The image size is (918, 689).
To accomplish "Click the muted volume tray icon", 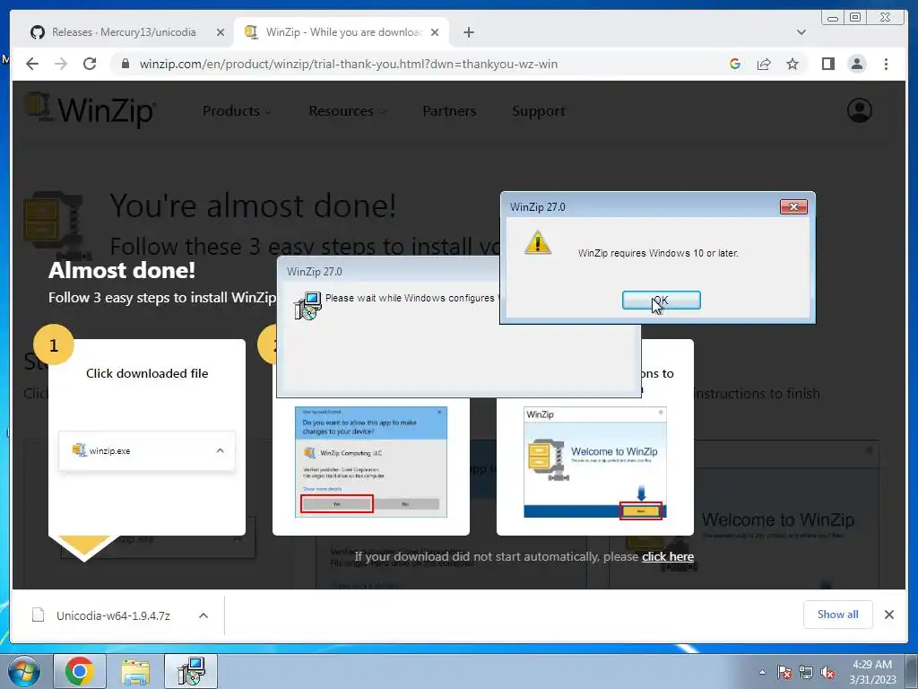I will pyautogui.click(x=827, y=672).
